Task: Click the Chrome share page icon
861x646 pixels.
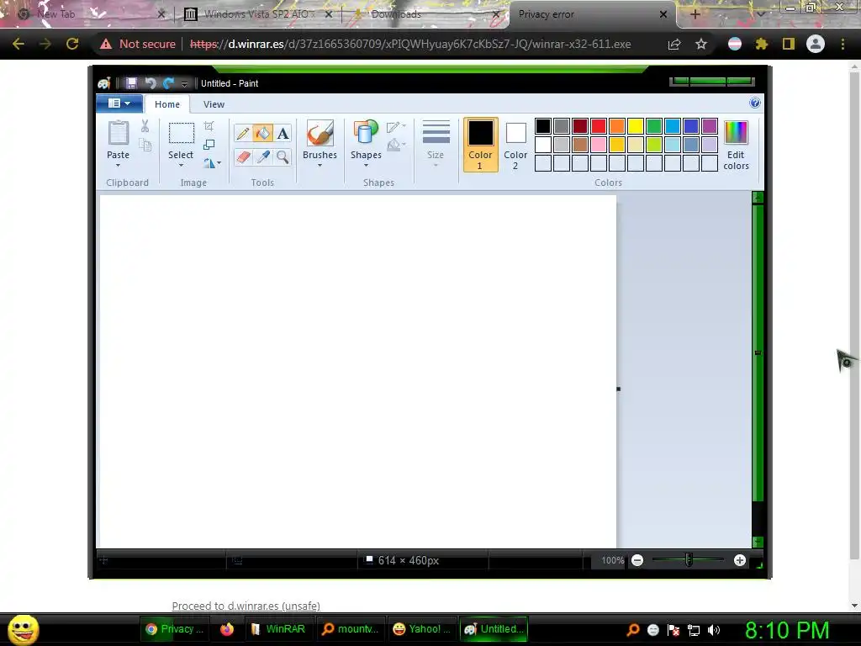Action: (674, 44)
